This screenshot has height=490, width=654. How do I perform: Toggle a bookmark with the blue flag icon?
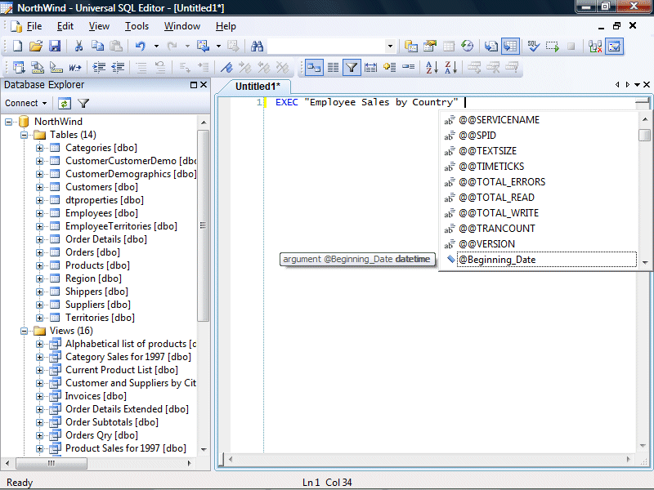226,67
